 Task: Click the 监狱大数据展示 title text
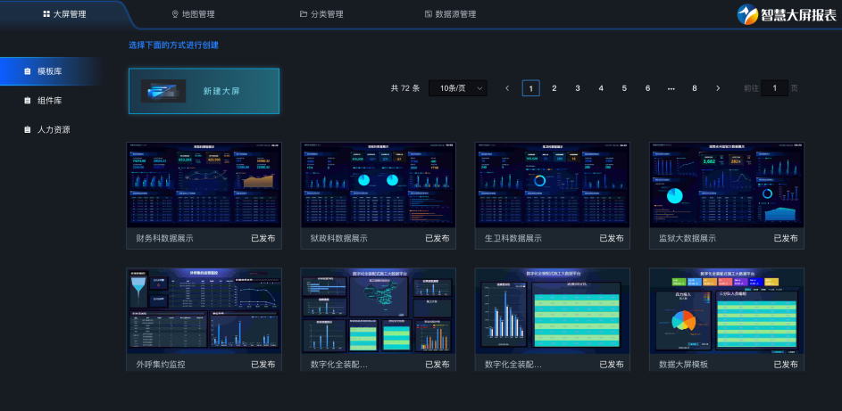coord(688,238)
